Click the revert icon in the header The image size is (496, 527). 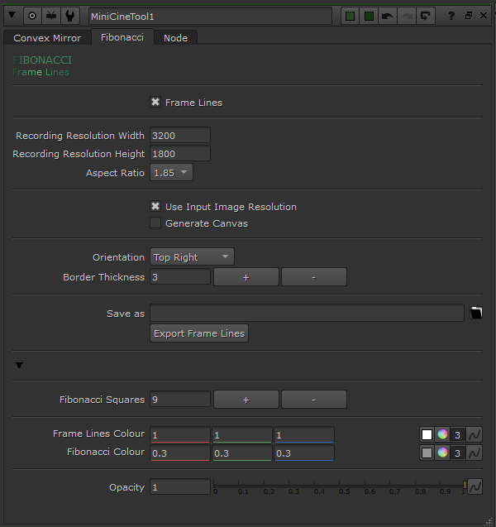tap(427, 16)
